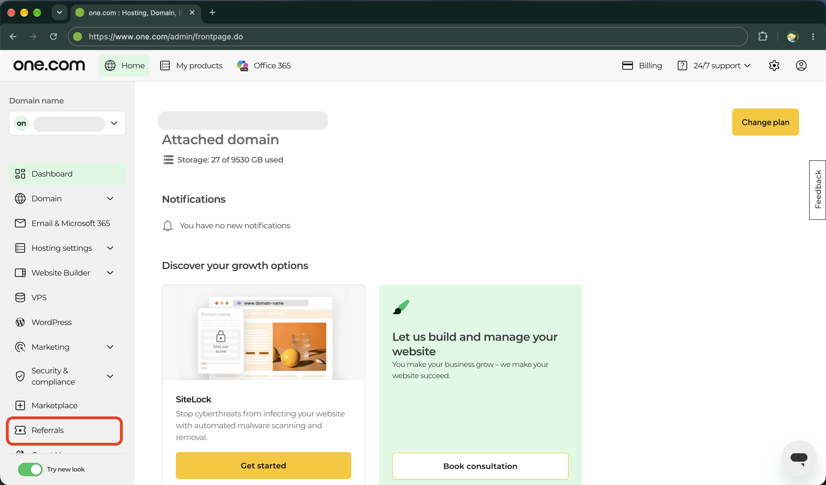
Task: Click the Book consultation button
Action: [480, 466]
